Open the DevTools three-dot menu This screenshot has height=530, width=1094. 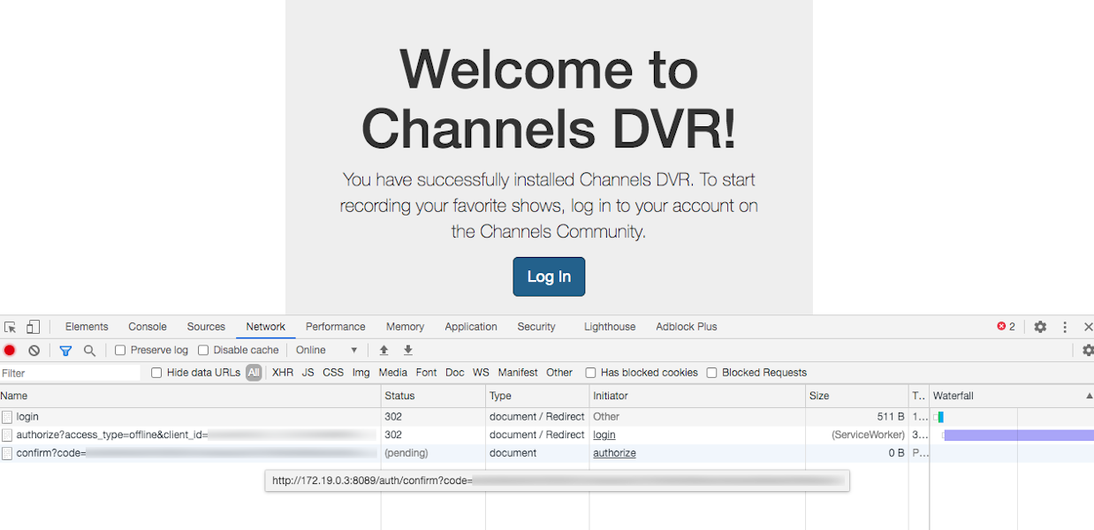click(x=1065, y=327)
